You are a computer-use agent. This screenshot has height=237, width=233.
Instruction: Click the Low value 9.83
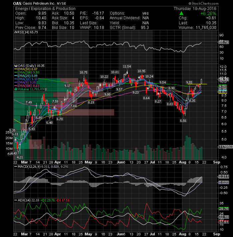42,23
